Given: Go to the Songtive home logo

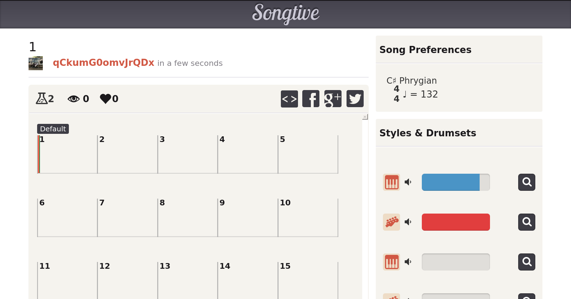Looking at the screenshot, I should tap(285, 14).
